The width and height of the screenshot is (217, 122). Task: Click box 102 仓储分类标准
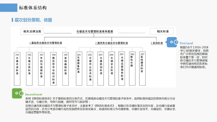pyautogui.click(x=29, y=69)
